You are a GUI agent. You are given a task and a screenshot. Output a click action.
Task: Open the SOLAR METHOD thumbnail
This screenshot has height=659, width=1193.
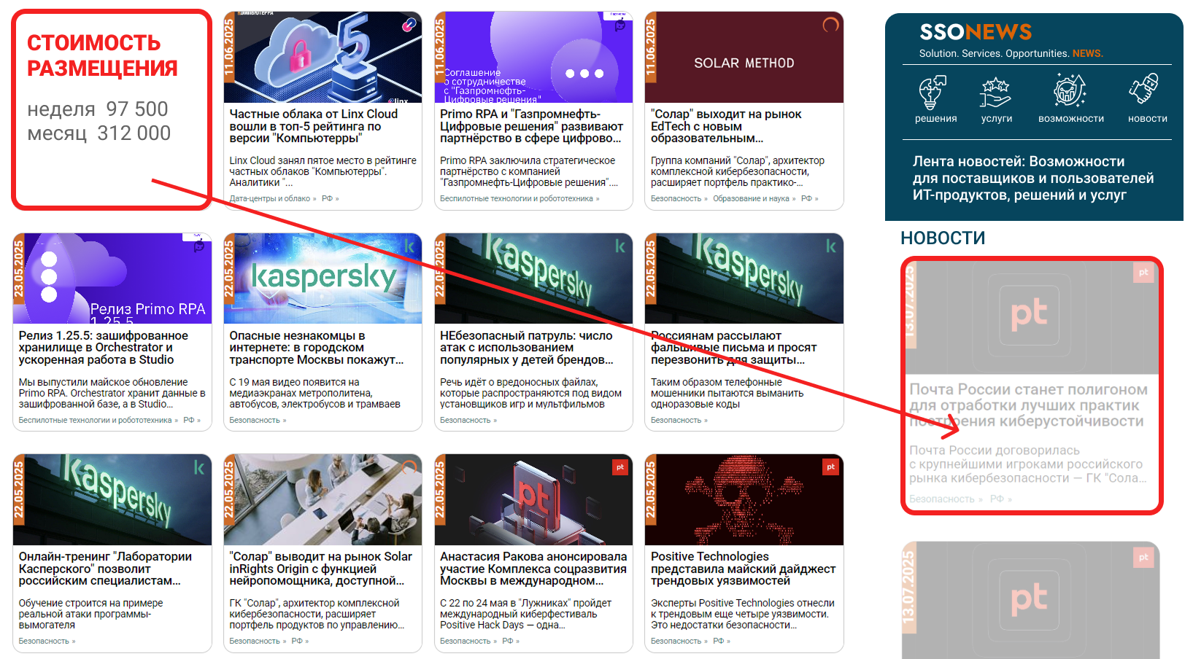(x=744, y=58)
